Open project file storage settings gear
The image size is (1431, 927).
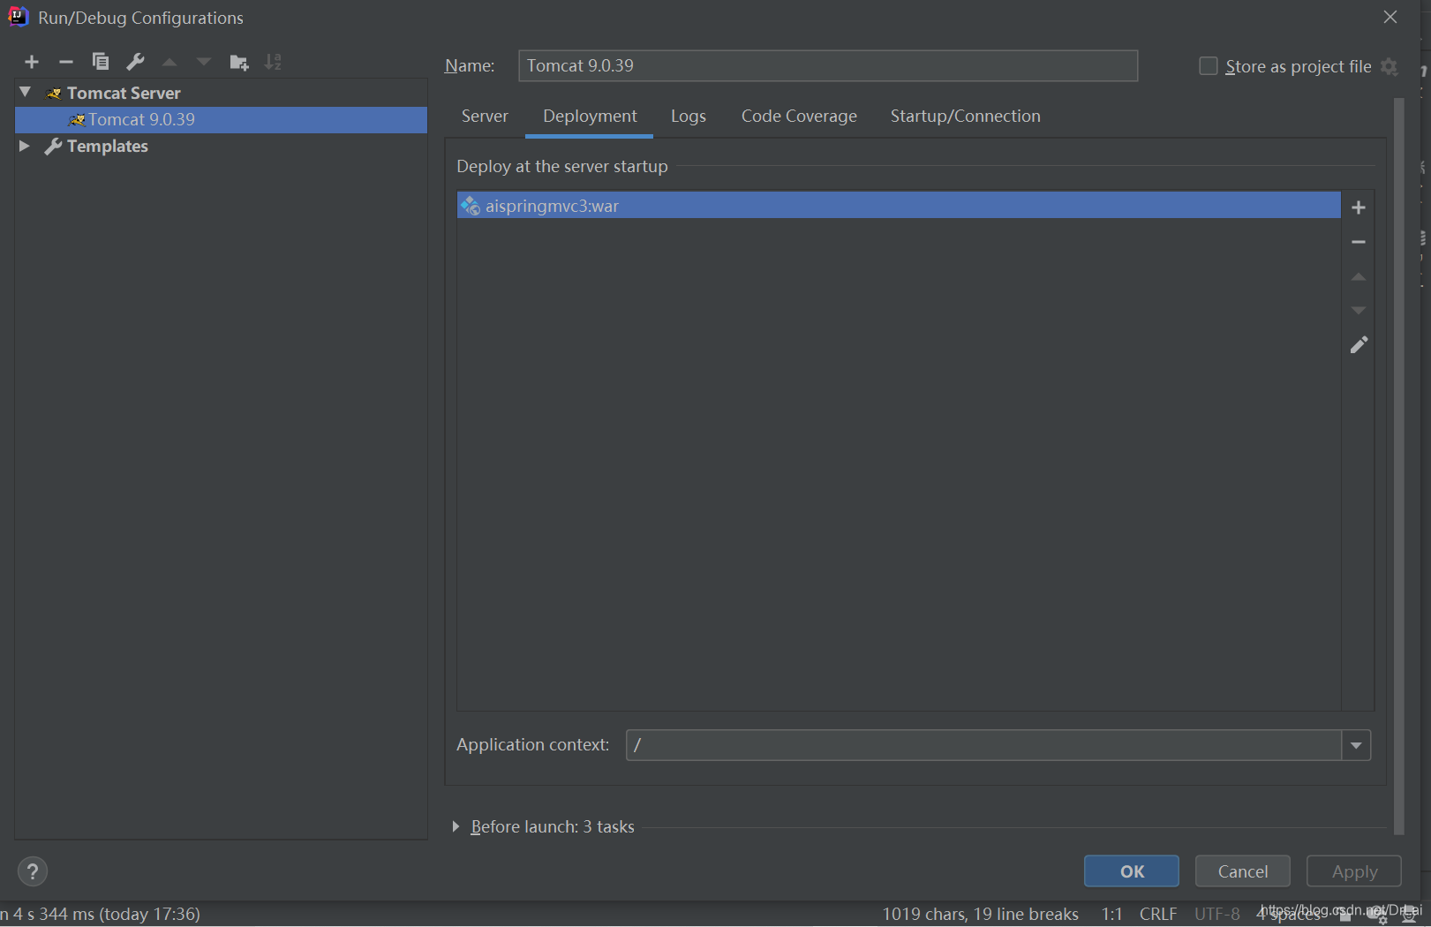pos(1390,66)
